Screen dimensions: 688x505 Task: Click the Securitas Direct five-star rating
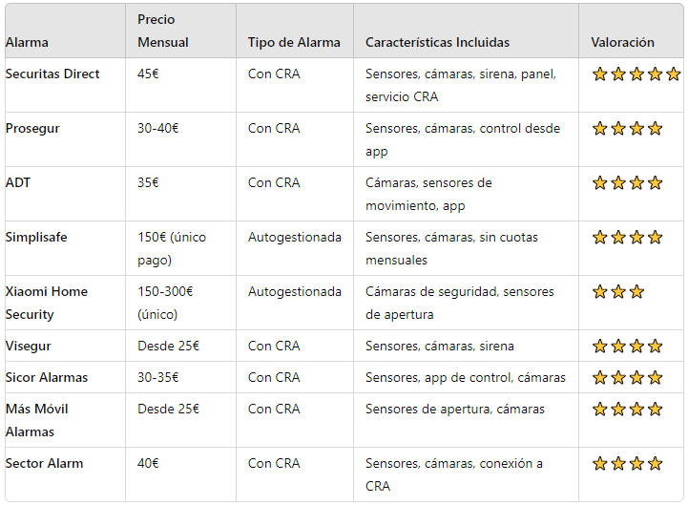point(636,74)
